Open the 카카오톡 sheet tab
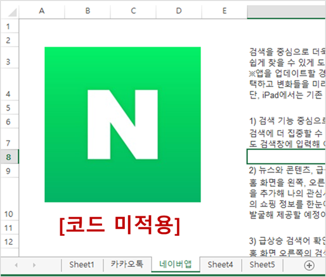 tap(127, 264)
